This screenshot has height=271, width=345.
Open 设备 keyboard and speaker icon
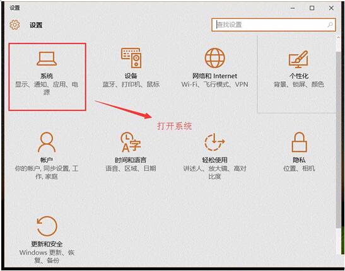pyautogui.click(x=131, y=58)
